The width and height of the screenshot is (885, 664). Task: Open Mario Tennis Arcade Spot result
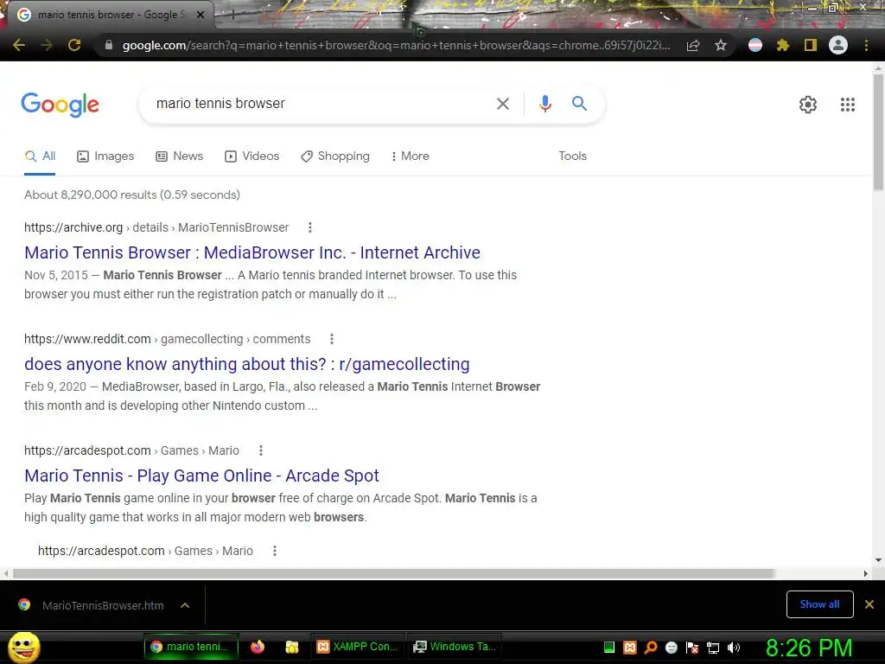click(x=201, y=476)
